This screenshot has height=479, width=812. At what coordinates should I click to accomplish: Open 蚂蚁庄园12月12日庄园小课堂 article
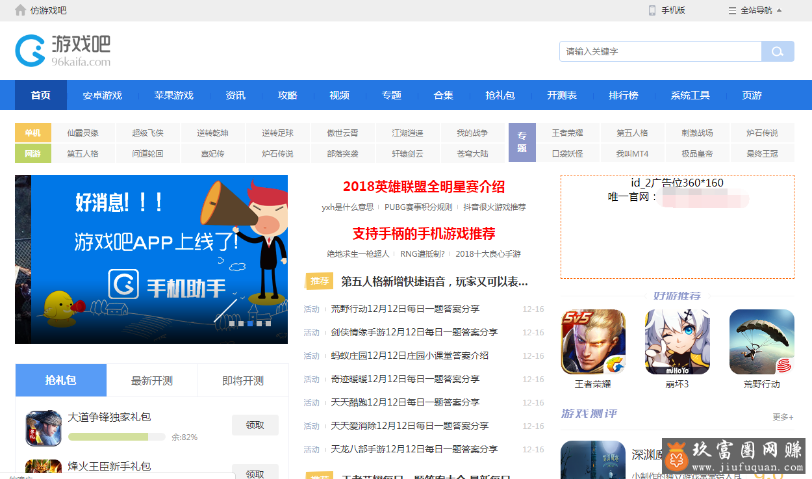[410, 356]
